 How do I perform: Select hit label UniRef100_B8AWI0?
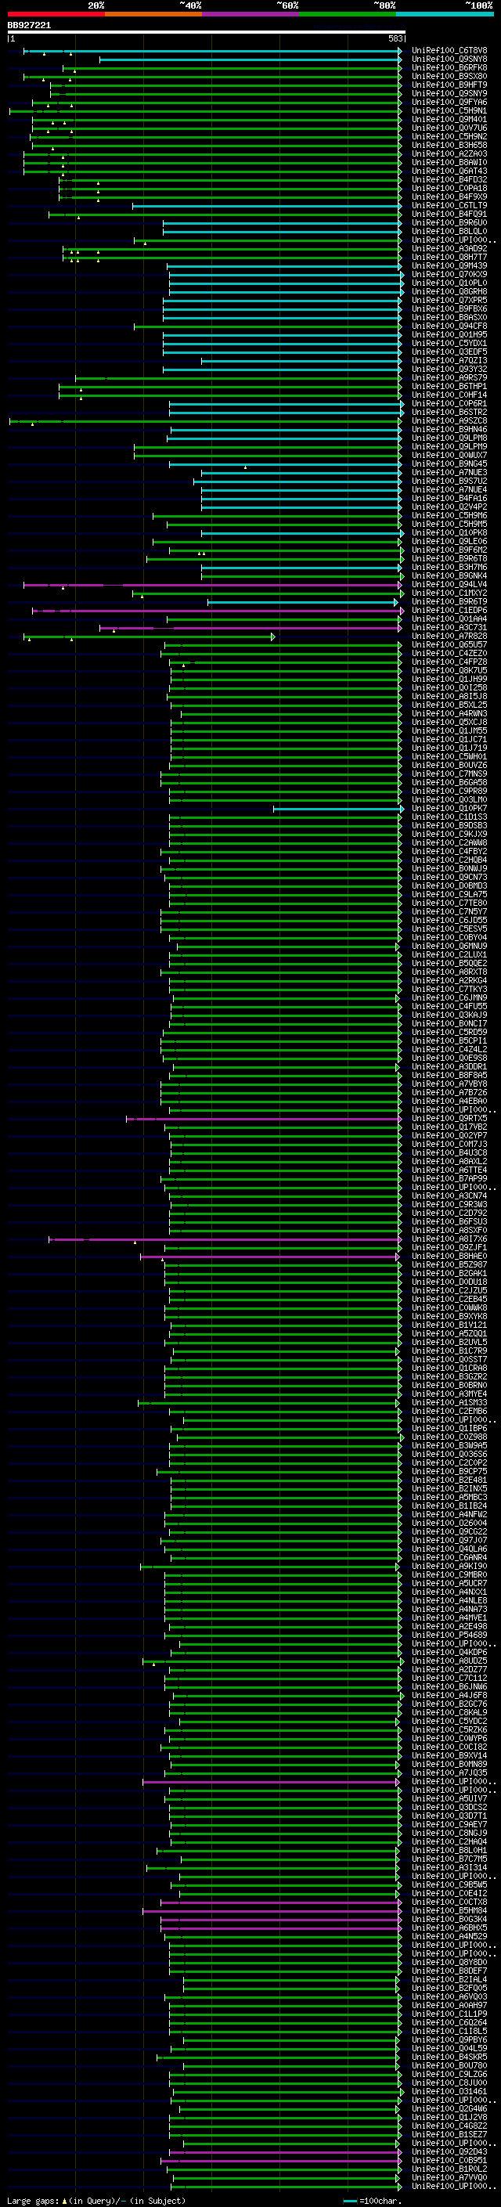click(x=449, y=163)
